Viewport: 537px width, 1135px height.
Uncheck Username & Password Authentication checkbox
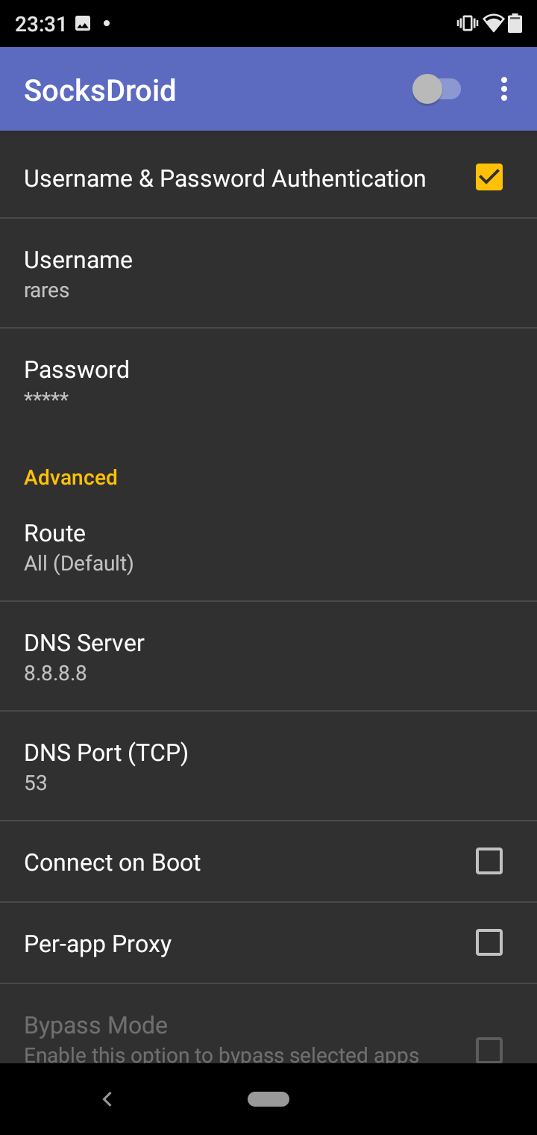[x=489, y=177]
